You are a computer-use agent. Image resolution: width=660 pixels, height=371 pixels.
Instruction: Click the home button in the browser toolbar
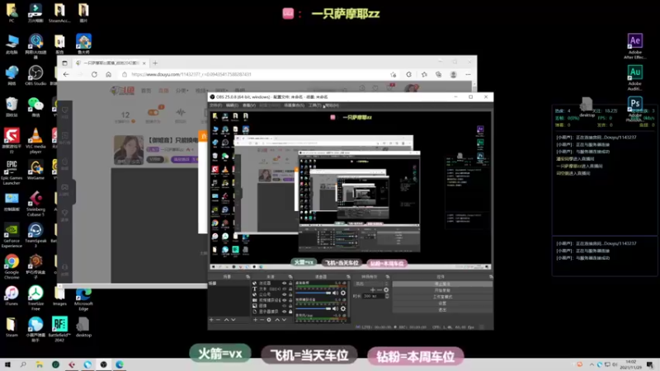109,74
